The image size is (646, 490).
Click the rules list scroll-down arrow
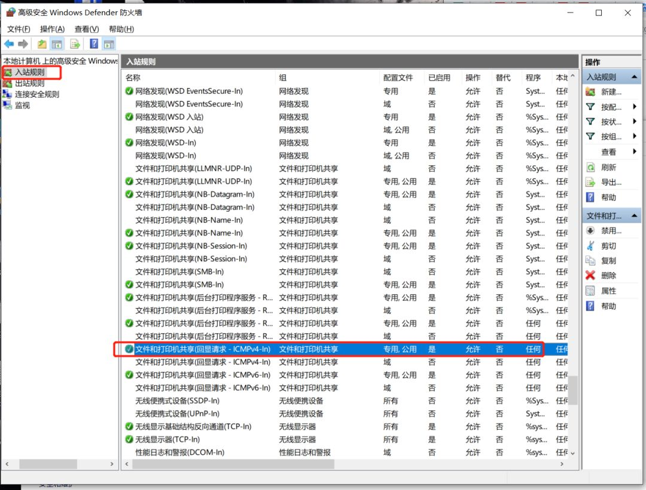572,453
